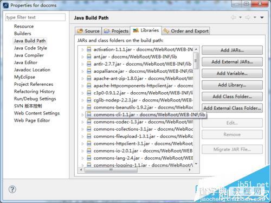
Task: Click the jar icon of commons-httpclient-3.1.jar
Action: pyautogui.click(x=89, y=144)
